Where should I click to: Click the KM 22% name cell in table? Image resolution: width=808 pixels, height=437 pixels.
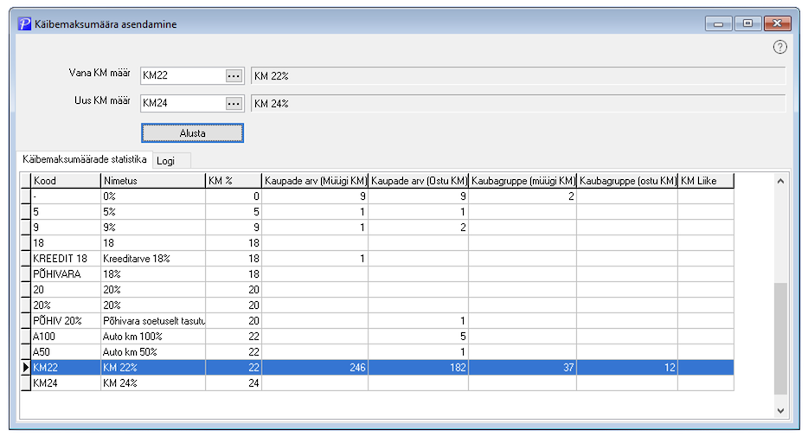[x=153, y=368]
